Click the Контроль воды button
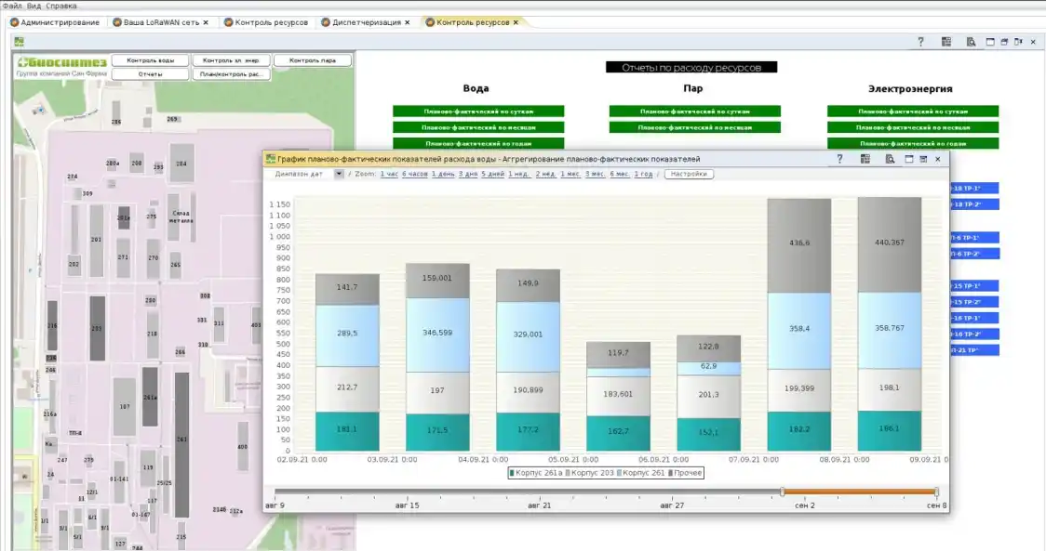The image size is (1046, 551). pyautogui.click(x=150, y=60)
